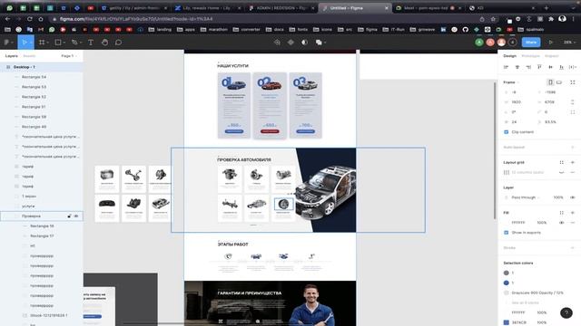This screenshot has height=326, width=581.
Task: Open the zoom level dropdown
Action: point(569,43)
